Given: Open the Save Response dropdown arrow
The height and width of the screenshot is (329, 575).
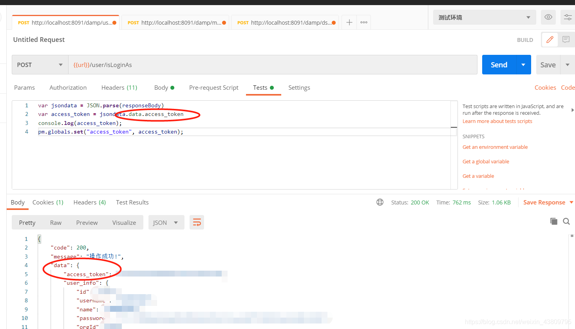Looking at the screenshot, I should (571, 202).
